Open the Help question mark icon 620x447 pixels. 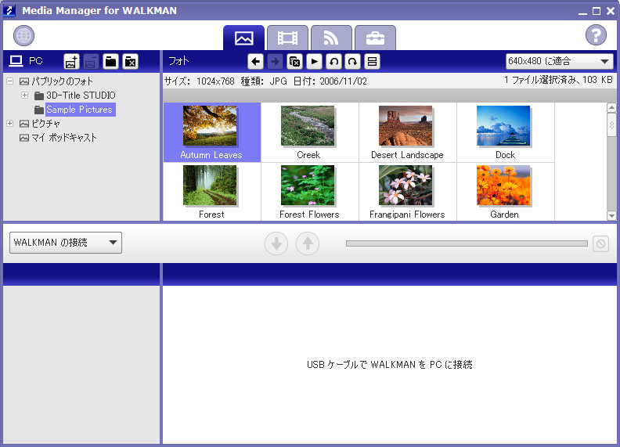click(x=596, y=35)
